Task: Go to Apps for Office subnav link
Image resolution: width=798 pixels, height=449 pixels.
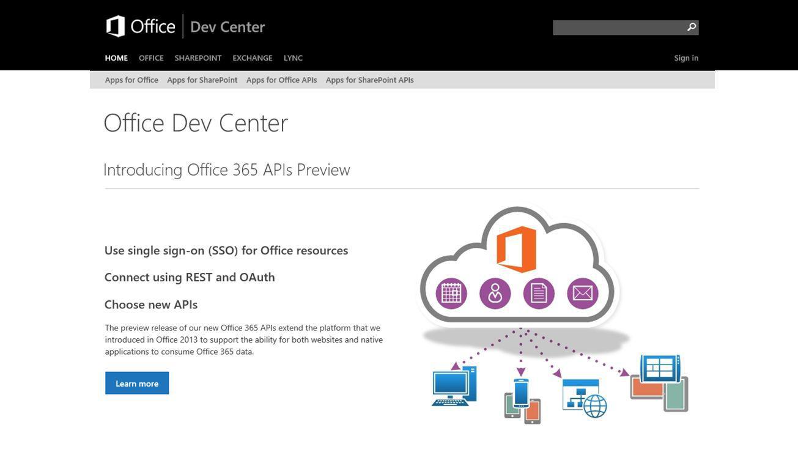Action: coord(131,80)
